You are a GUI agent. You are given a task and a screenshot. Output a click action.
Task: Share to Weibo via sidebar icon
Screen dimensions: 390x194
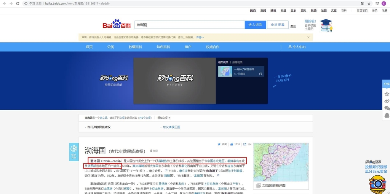coord(387,101)
